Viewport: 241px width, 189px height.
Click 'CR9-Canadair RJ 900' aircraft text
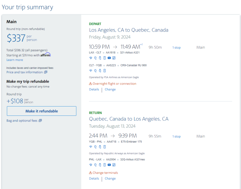point(133,65)
